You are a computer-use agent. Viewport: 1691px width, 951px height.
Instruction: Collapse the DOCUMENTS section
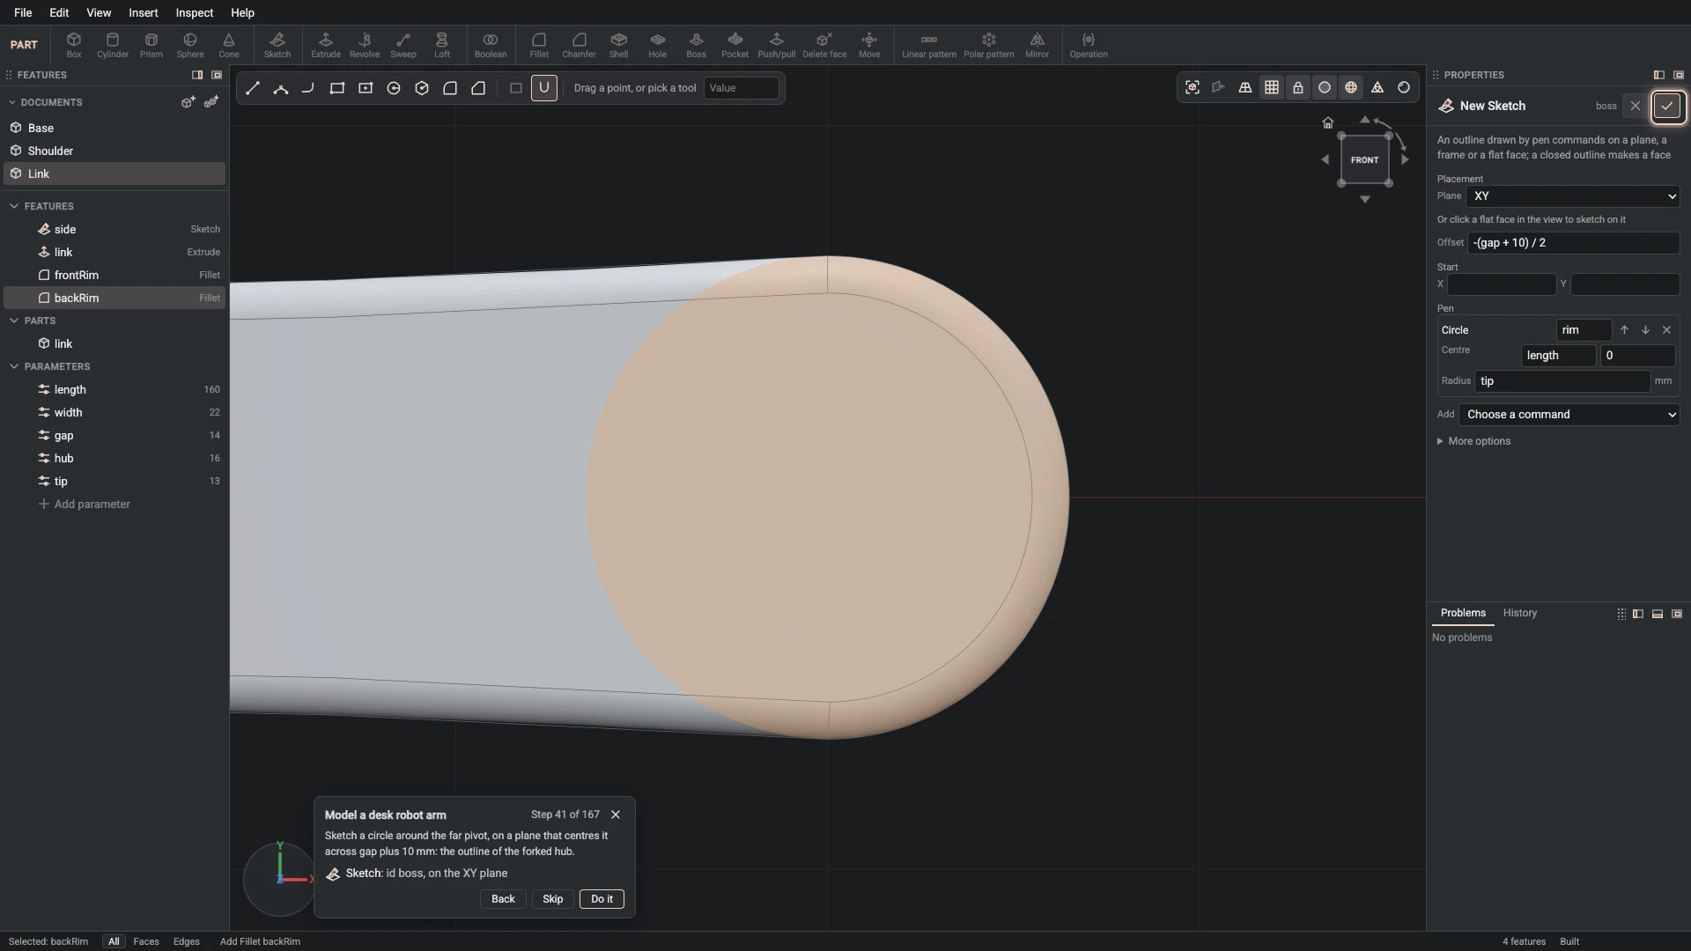[12, 102]
